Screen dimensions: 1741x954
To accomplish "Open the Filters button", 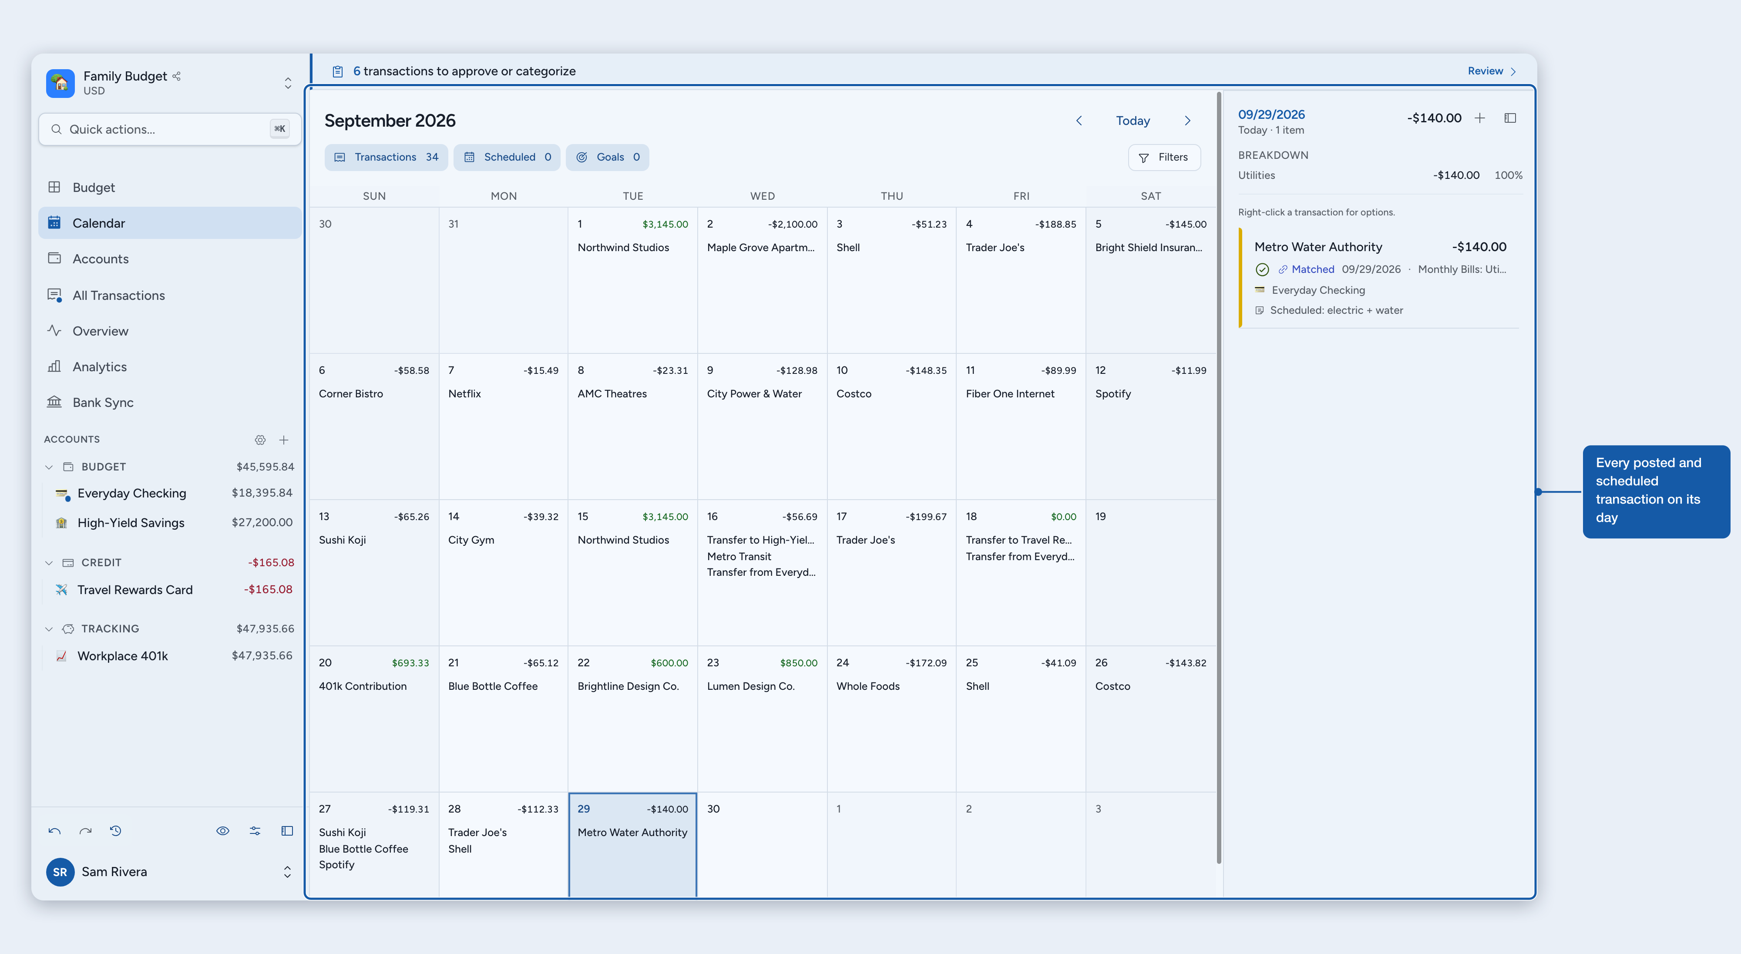I will pos(1164,158).
